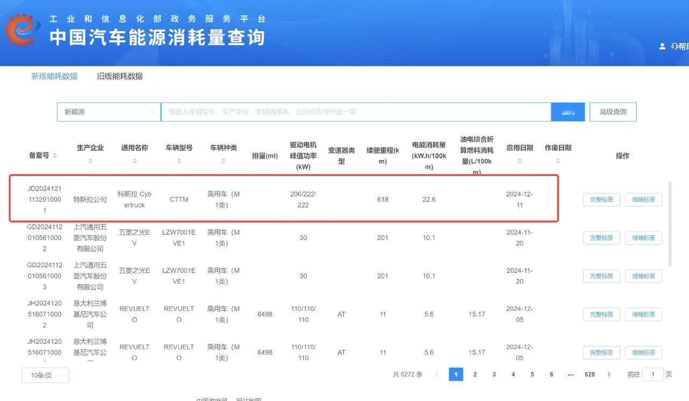Image resolution: width=689 pixels, height=401 pixels.
Task: Click 完整标签 for 五菱之光EV row ending 0002
Action: [x=601, y=238]
